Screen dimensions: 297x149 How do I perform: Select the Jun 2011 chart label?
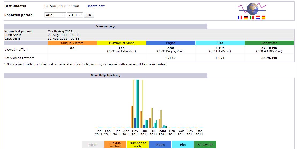pyautogui.click(x=144, y=132)
